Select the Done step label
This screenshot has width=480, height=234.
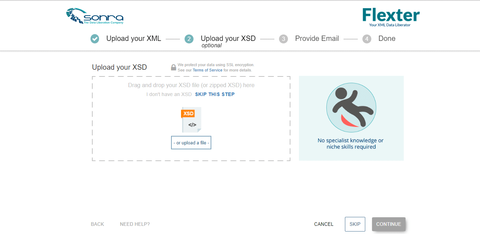(387, 38)
